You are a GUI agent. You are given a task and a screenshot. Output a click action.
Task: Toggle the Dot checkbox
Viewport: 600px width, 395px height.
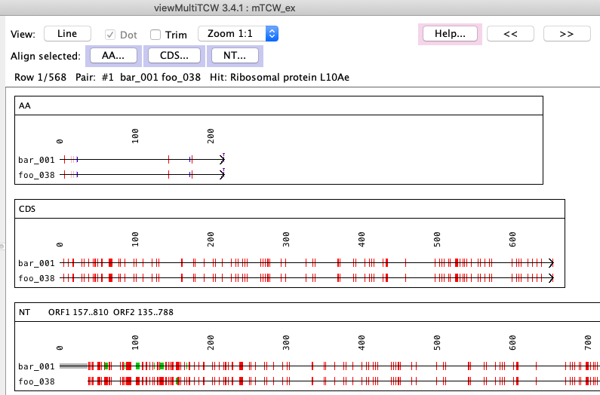pos(111,35)
